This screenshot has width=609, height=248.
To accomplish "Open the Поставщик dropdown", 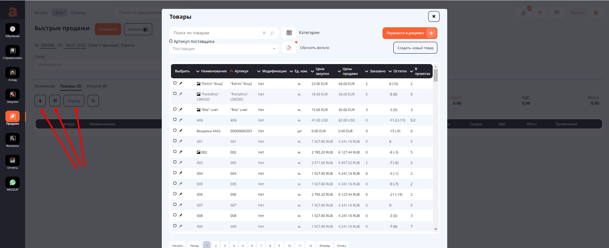I will (224, 49).
